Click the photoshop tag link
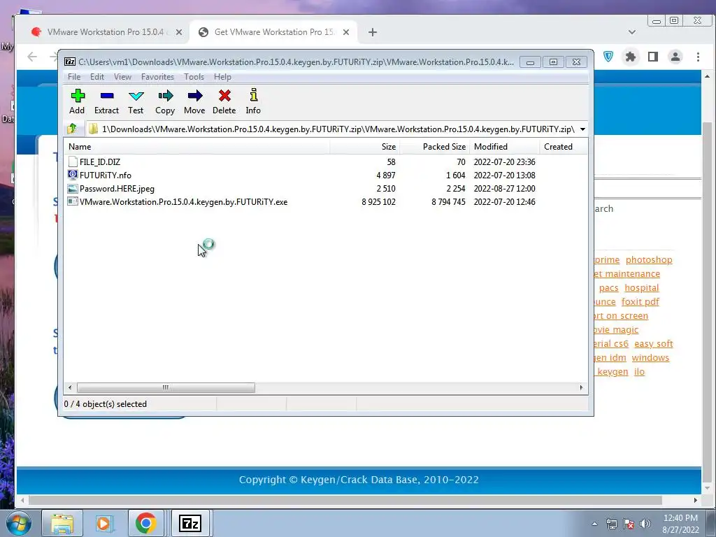This screenshot has width=716, height=537. [649, 260]
